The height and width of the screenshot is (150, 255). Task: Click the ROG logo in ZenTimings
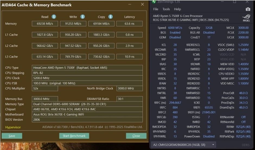click(246, 18)
